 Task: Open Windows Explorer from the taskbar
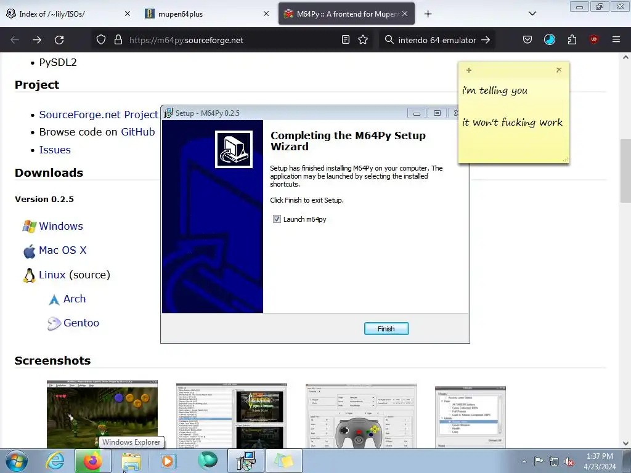click(x=131, y=461)
